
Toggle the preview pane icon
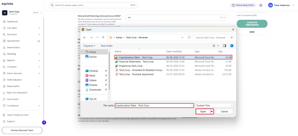(x=225, y=46)
